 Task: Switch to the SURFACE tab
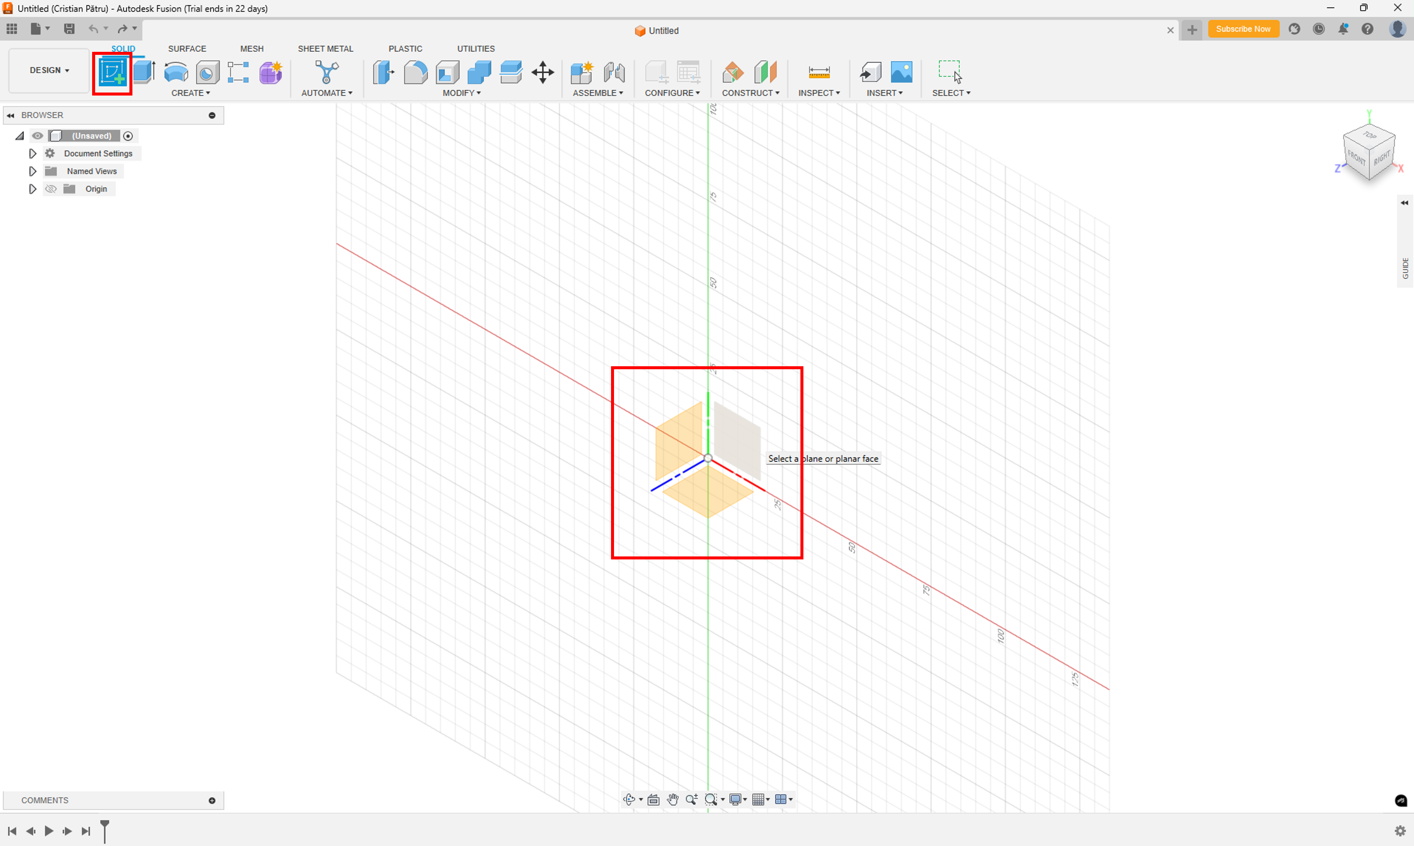point(187,48)
